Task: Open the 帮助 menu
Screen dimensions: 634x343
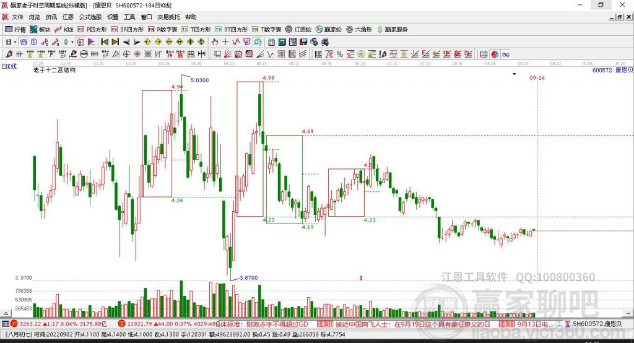Action: (191, 17)
